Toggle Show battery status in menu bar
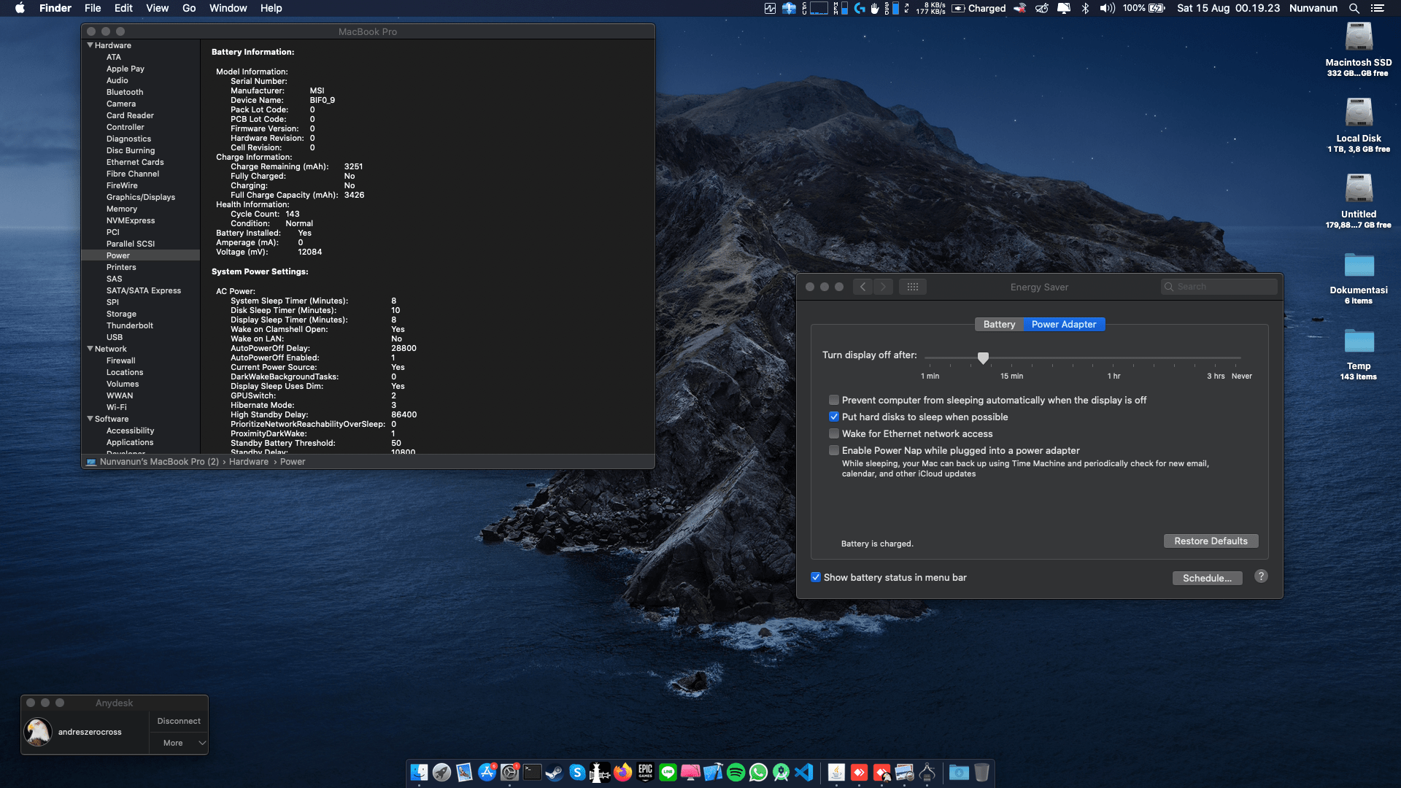Viewport: 1401px width, 788px height. [x=816, y=577]
